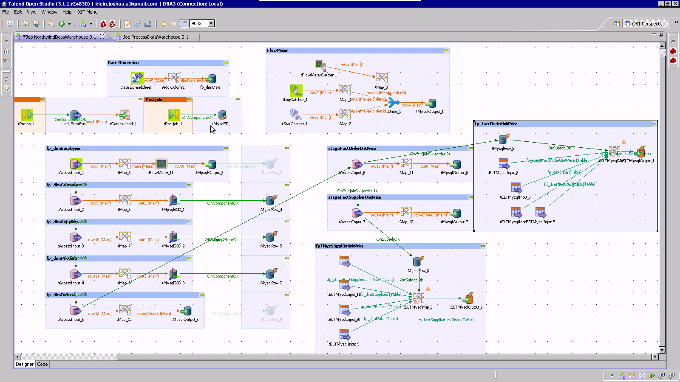Open the Help menu

coord(67,12)
